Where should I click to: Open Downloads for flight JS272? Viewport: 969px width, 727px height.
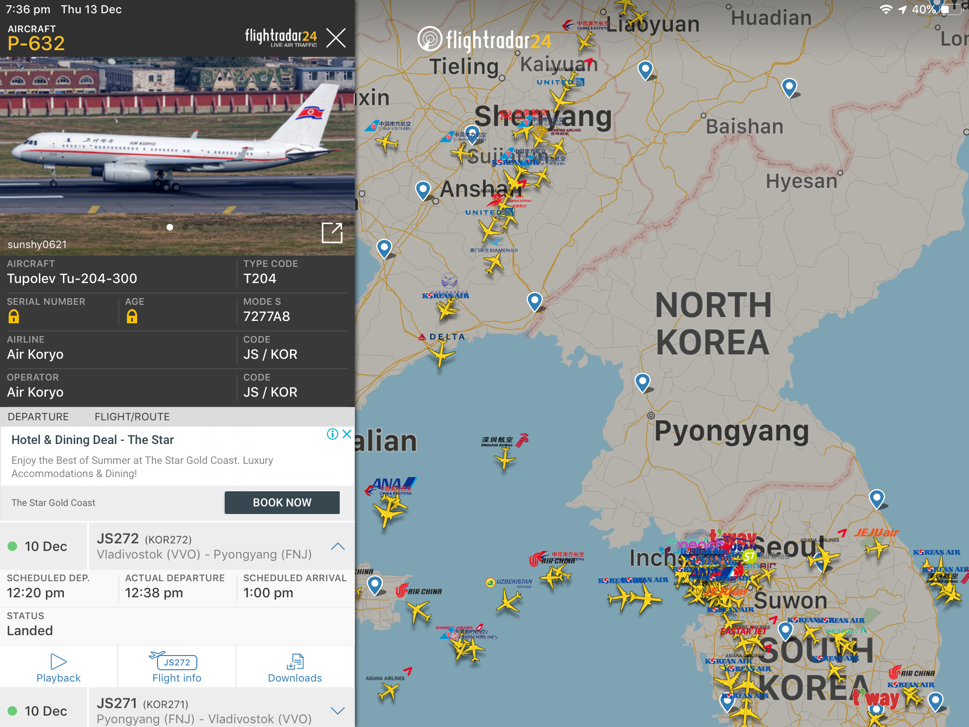(295, 667)
